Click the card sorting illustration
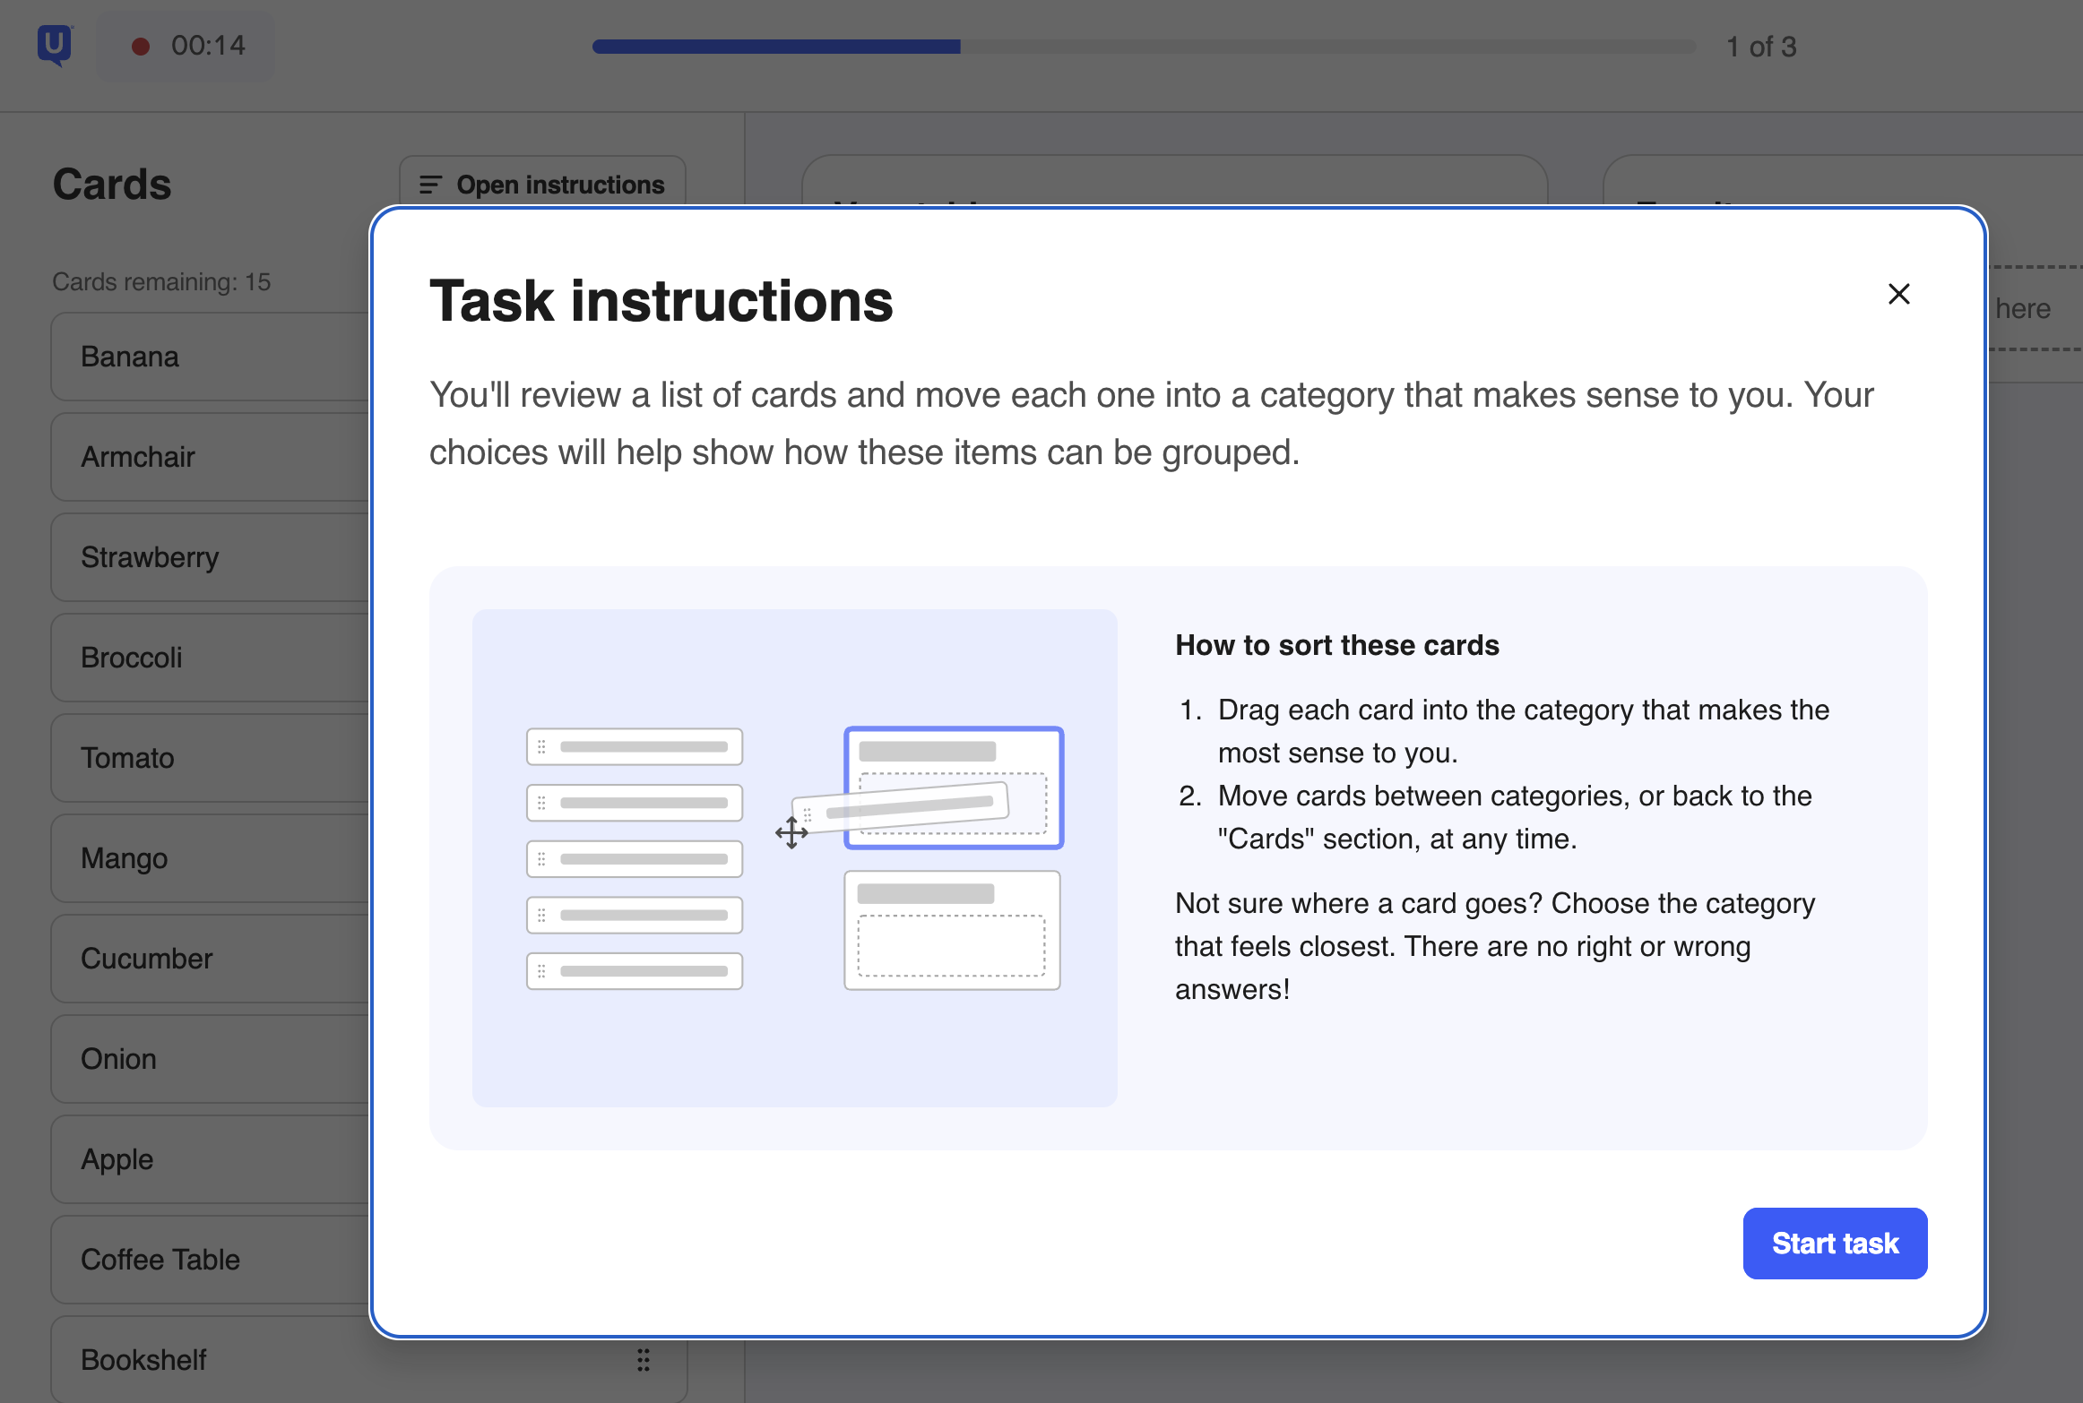 pos(794,857)
